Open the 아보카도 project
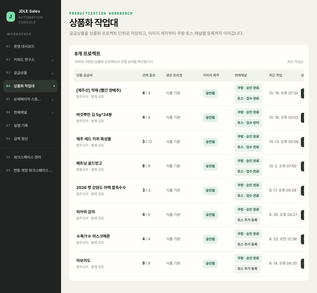Screen dimensions: 317x293 [x=83, y=260]
